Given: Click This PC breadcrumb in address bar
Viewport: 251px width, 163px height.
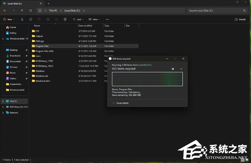Looking at the screenshot, I should pyautogui.click(x=53, y=10).
